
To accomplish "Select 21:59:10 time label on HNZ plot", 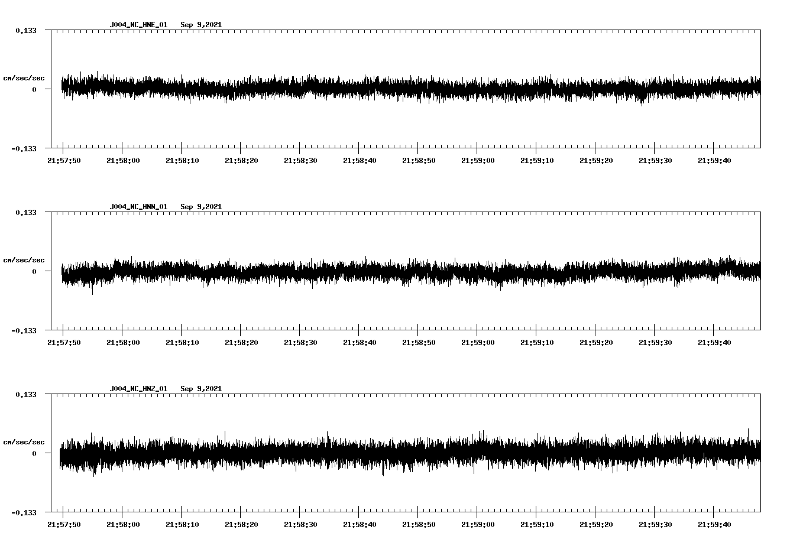I will point(537,525).
